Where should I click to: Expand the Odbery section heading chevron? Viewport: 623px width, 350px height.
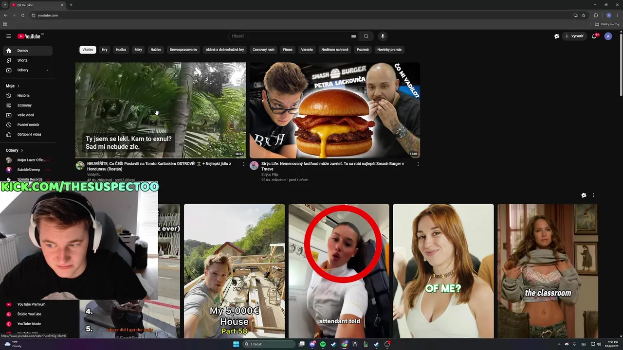22,151
